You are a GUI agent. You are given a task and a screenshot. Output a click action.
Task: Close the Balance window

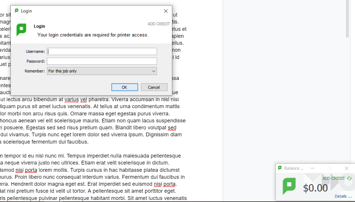(346, 168)
